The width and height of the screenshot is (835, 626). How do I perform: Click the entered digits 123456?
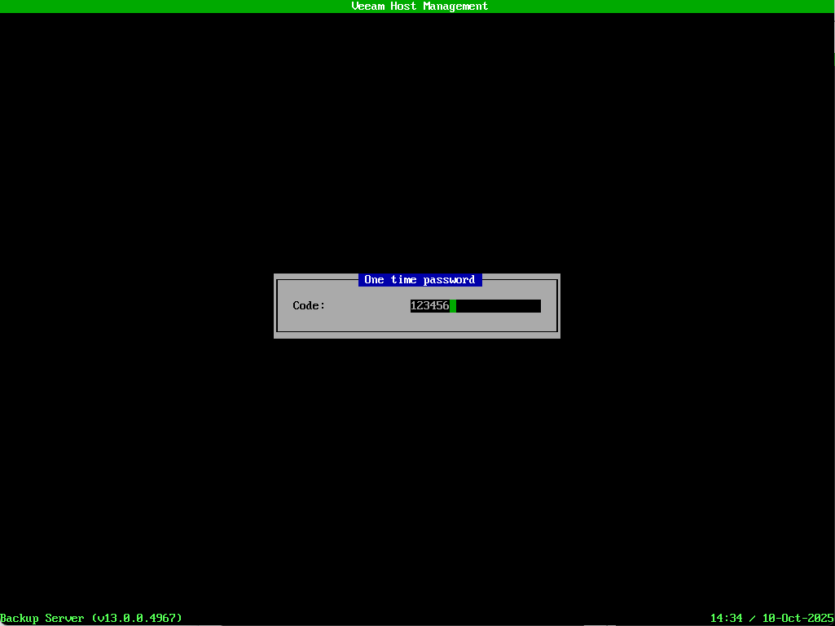tap(430, 305)
